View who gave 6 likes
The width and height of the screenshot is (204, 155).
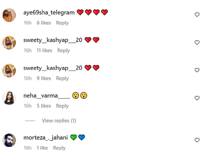click(44, 23)
